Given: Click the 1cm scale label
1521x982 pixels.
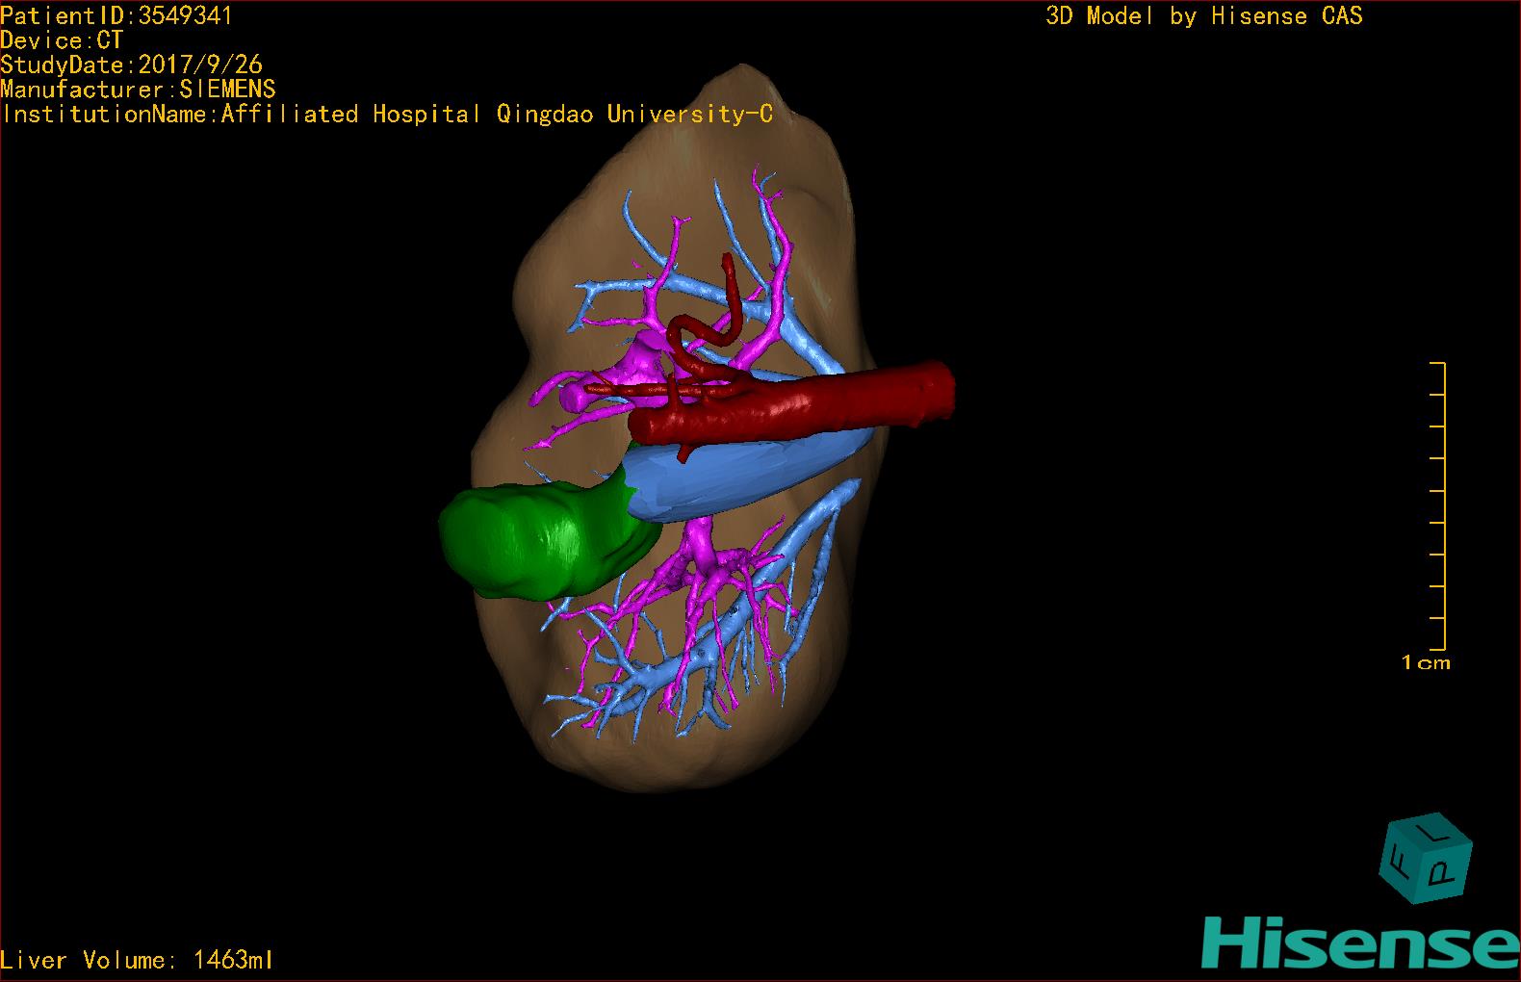Looking at the screenshot, I should click(1426, 662).
